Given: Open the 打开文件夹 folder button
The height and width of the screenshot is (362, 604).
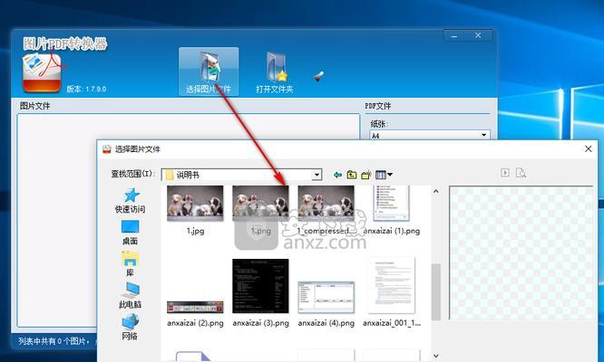Looking at the screenshot, I should click(x=275, y=73).
